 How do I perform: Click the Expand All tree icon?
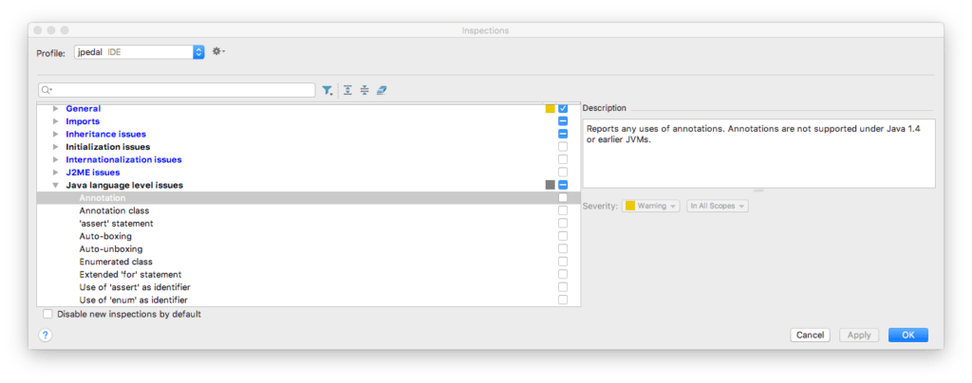click(348, 90)
